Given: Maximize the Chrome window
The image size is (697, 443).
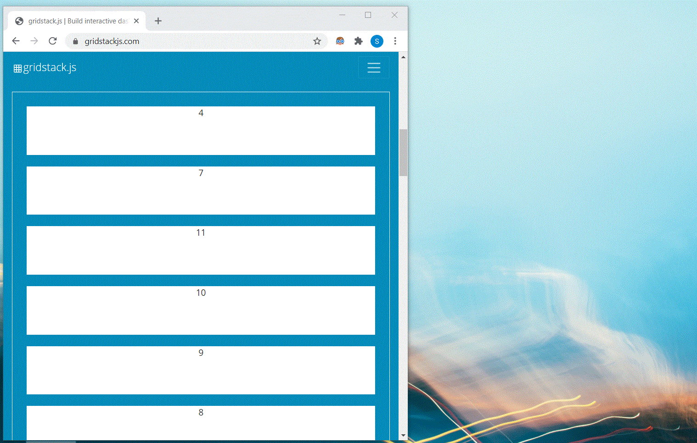Looking at the screenshot, I should [x=368, y=15].
